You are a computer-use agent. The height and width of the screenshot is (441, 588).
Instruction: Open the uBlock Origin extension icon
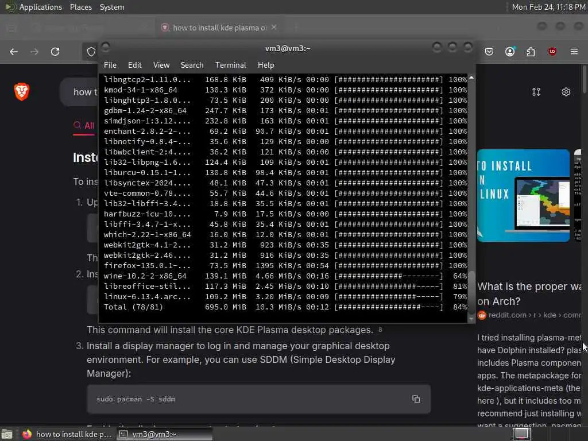point(552,52)
